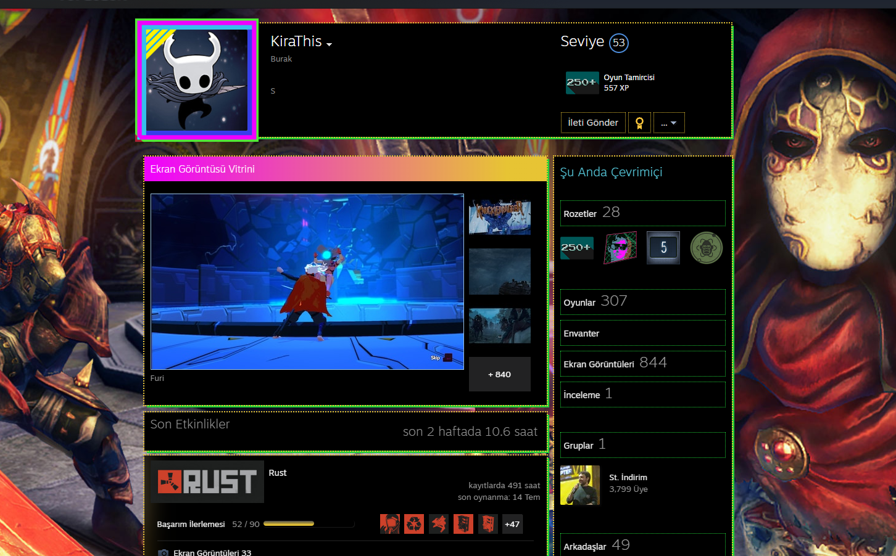Click the Seviye label
Image resolution: width=896 pixels, height=556 pixels.
click(582, 41)
